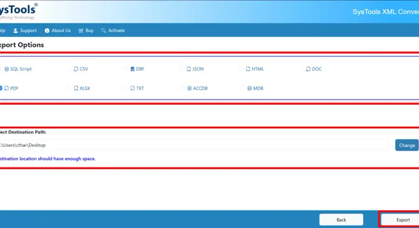The width and height of the screenshot is (419, 228).
Task: Click the Change destination button
Action: click(x=407, y=145)
